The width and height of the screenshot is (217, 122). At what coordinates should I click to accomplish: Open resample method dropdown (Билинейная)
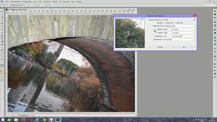(179, 40)
